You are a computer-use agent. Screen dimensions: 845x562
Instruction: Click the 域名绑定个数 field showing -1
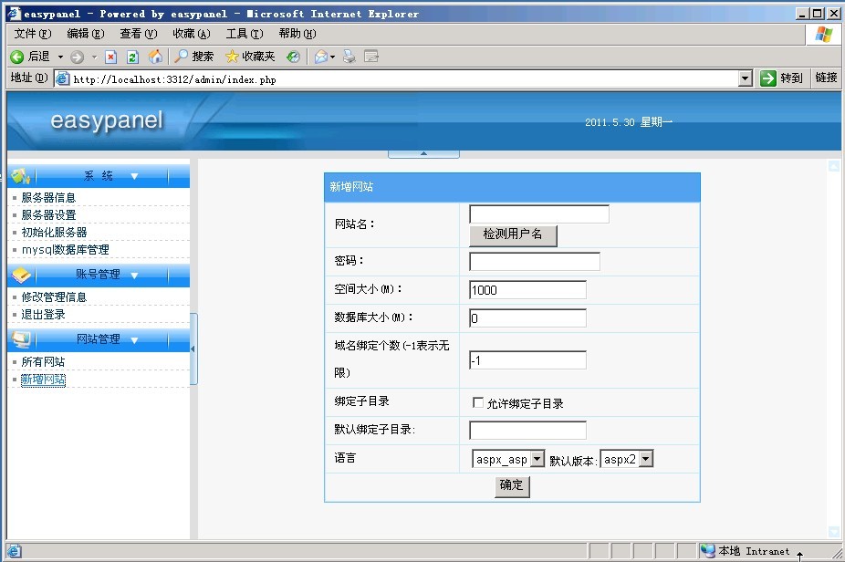coord(527,360)
